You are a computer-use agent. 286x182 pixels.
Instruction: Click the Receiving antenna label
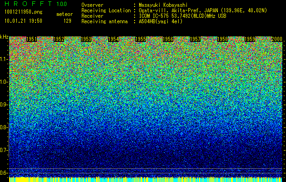105,21
